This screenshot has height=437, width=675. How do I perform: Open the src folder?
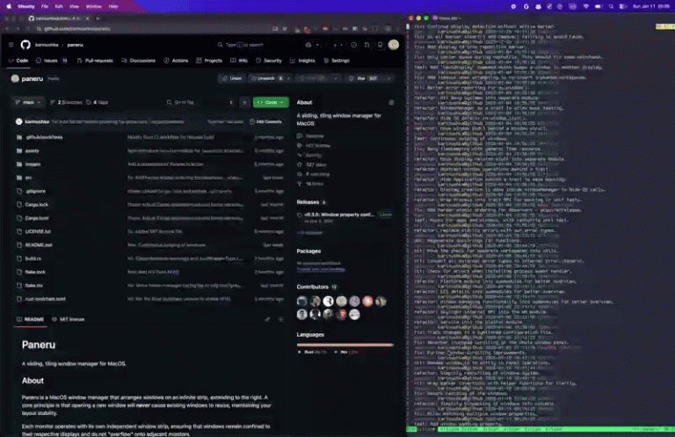[28, 178]
